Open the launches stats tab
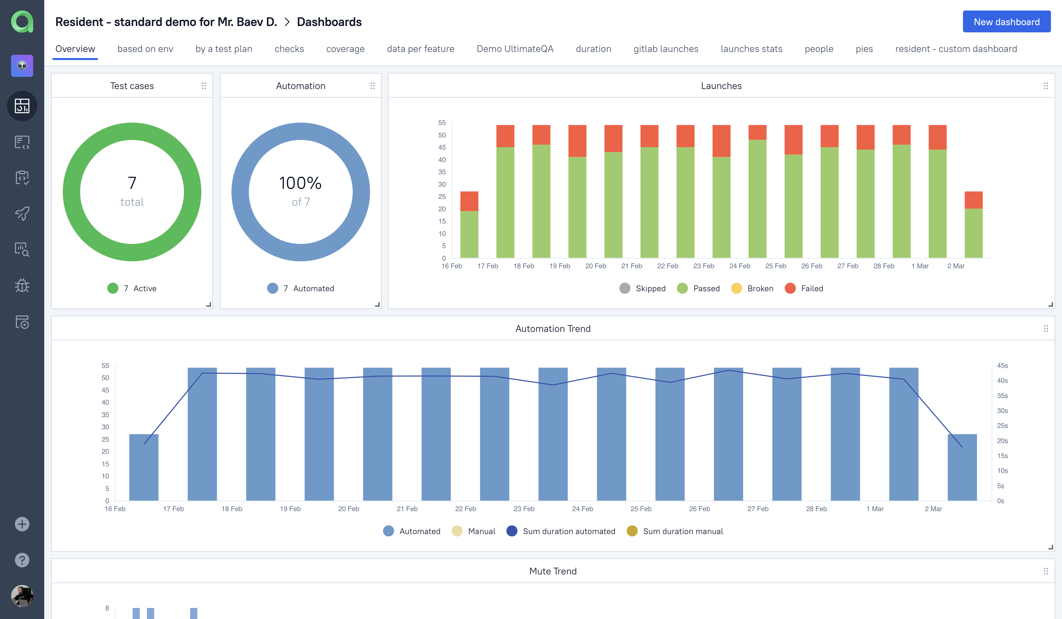Viewport: 1062px width, 619px height. (751, 49)
